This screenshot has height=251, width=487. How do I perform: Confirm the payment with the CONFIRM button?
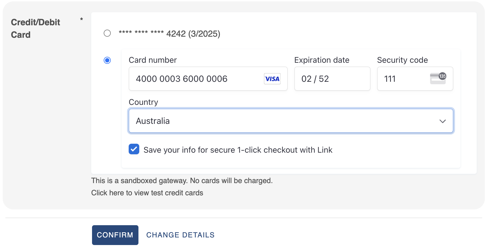(x=115, y=235)
